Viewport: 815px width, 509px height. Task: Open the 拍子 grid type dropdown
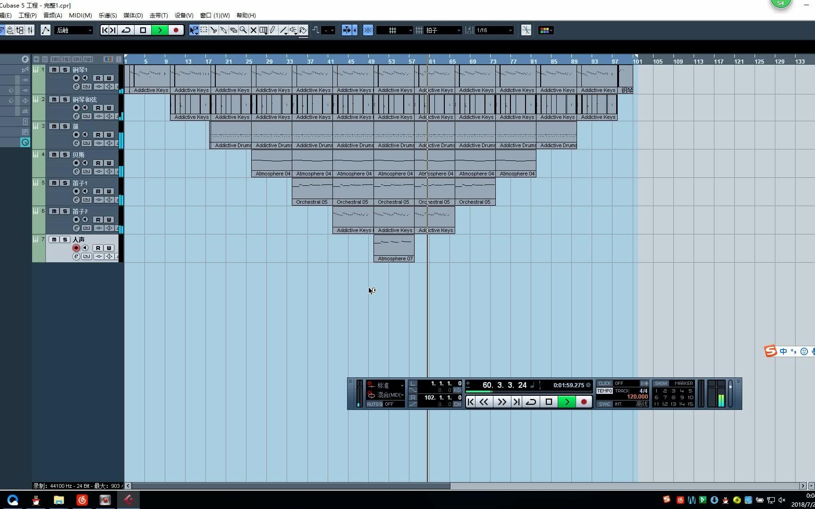(443, 30)
